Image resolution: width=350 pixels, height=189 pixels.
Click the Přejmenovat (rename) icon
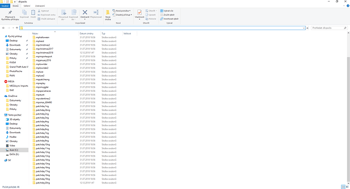click(96, 12)
